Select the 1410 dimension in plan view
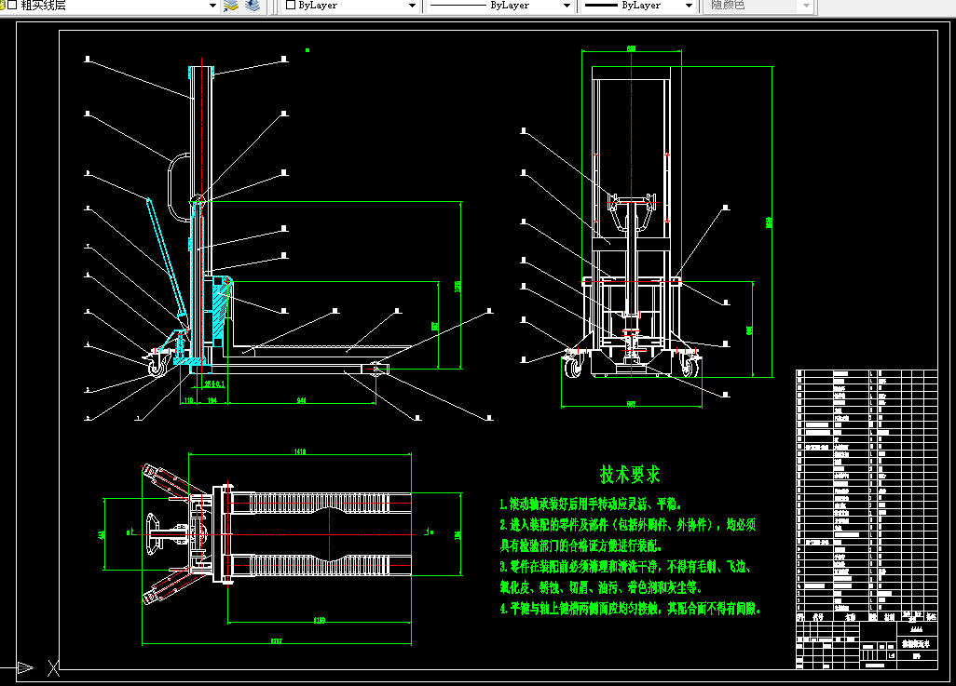Viewport: 956px width, 686px height. point(300,451)
